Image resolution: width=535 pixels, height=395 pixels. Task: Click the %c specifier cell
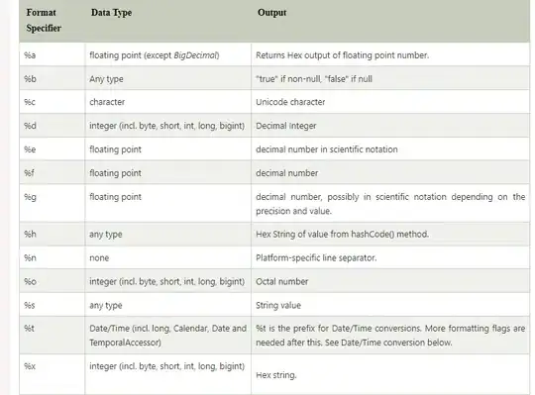[53, 102]
